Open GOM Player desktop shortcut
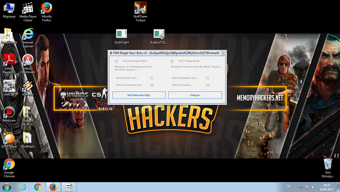Screen dimensions: 340x192 9,140
